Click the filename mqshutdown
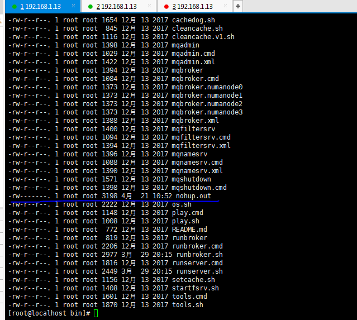The width and height of the screenshot is (357, 320). pyautogui.click(x=191, y=179)
